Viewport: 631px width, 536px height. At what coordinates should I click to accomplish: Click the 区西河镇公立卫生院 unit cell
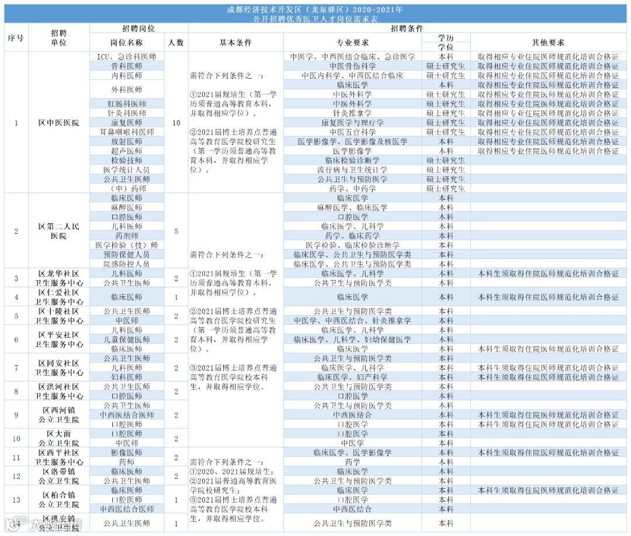[x=59, y=415]
